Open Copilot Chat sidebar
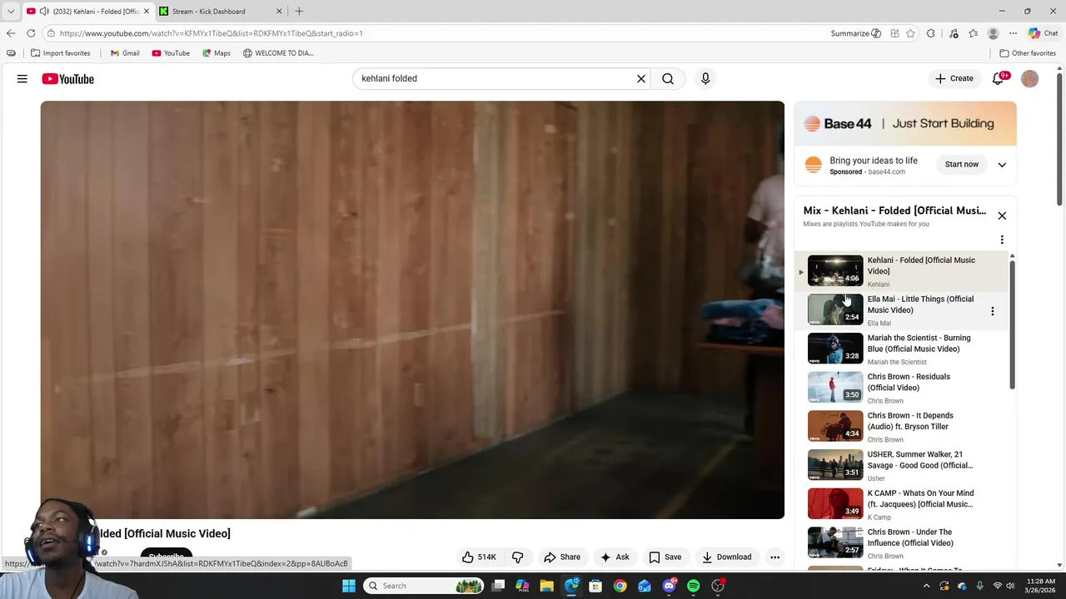This screenshot has height=599, width=1066. [1043, 33]
